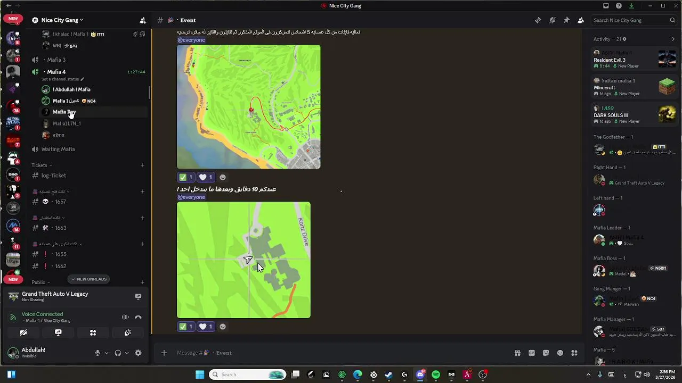Open the activities launcher button
This screenshot has height=383, width=682.
[x=93, y=332]
